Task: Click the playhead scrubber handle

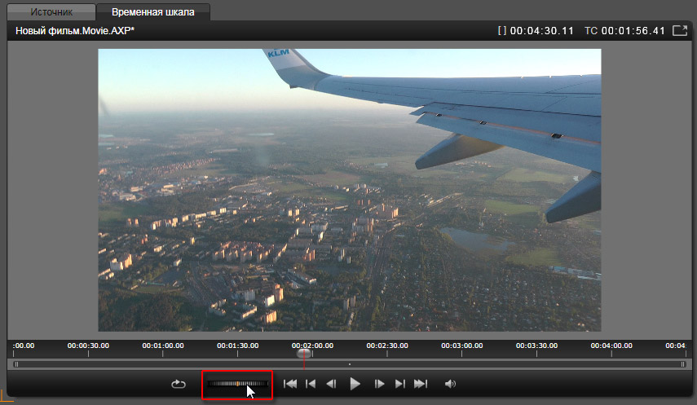Action: [x=304, y=354]
